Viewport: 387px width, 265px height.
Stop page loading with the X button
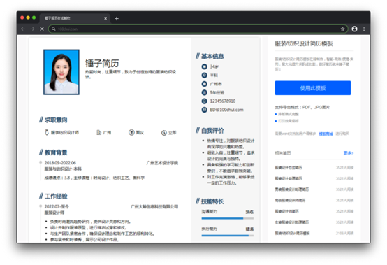(42, 29)
